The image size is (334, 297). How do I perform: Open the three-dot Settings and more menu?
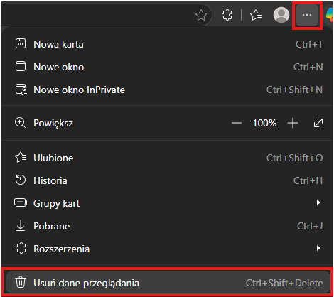(307, 15)
